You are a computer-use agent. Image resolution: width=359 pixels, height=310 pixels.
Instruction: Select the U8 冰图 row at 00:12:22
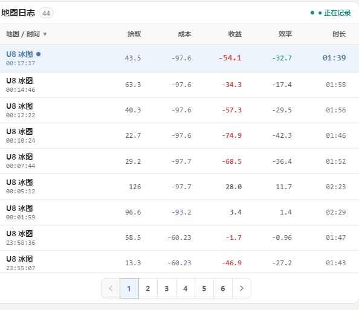179,110
